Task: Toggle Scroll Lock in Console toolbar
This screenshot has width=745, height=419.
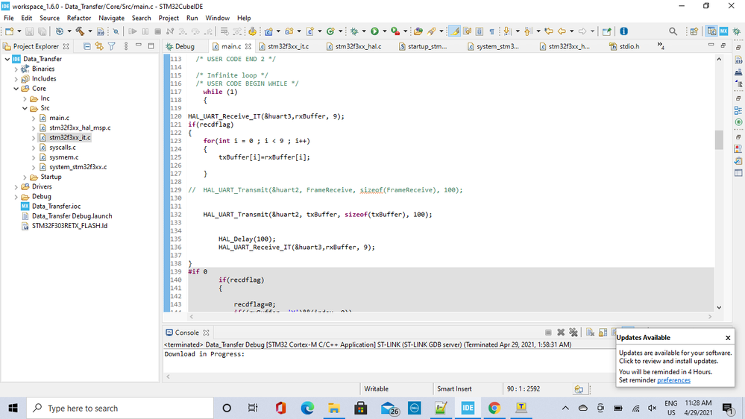Action: pos(603,333)
